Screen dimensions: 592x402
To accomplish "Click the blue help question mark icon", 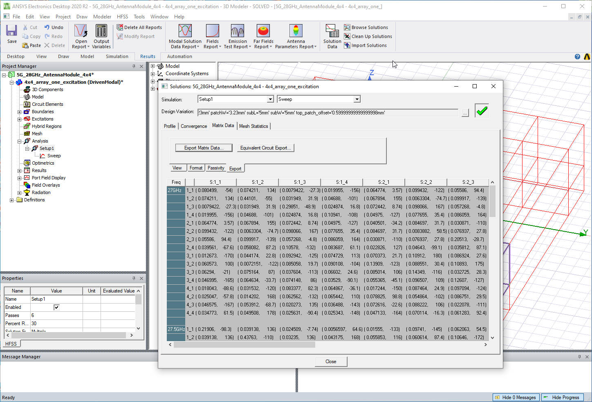I will coord(577,57).
